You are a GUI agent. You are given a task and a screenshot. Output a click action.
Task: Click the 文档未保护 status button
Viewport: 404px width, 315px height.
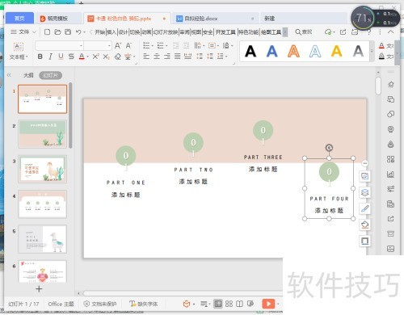pos(100,304)
